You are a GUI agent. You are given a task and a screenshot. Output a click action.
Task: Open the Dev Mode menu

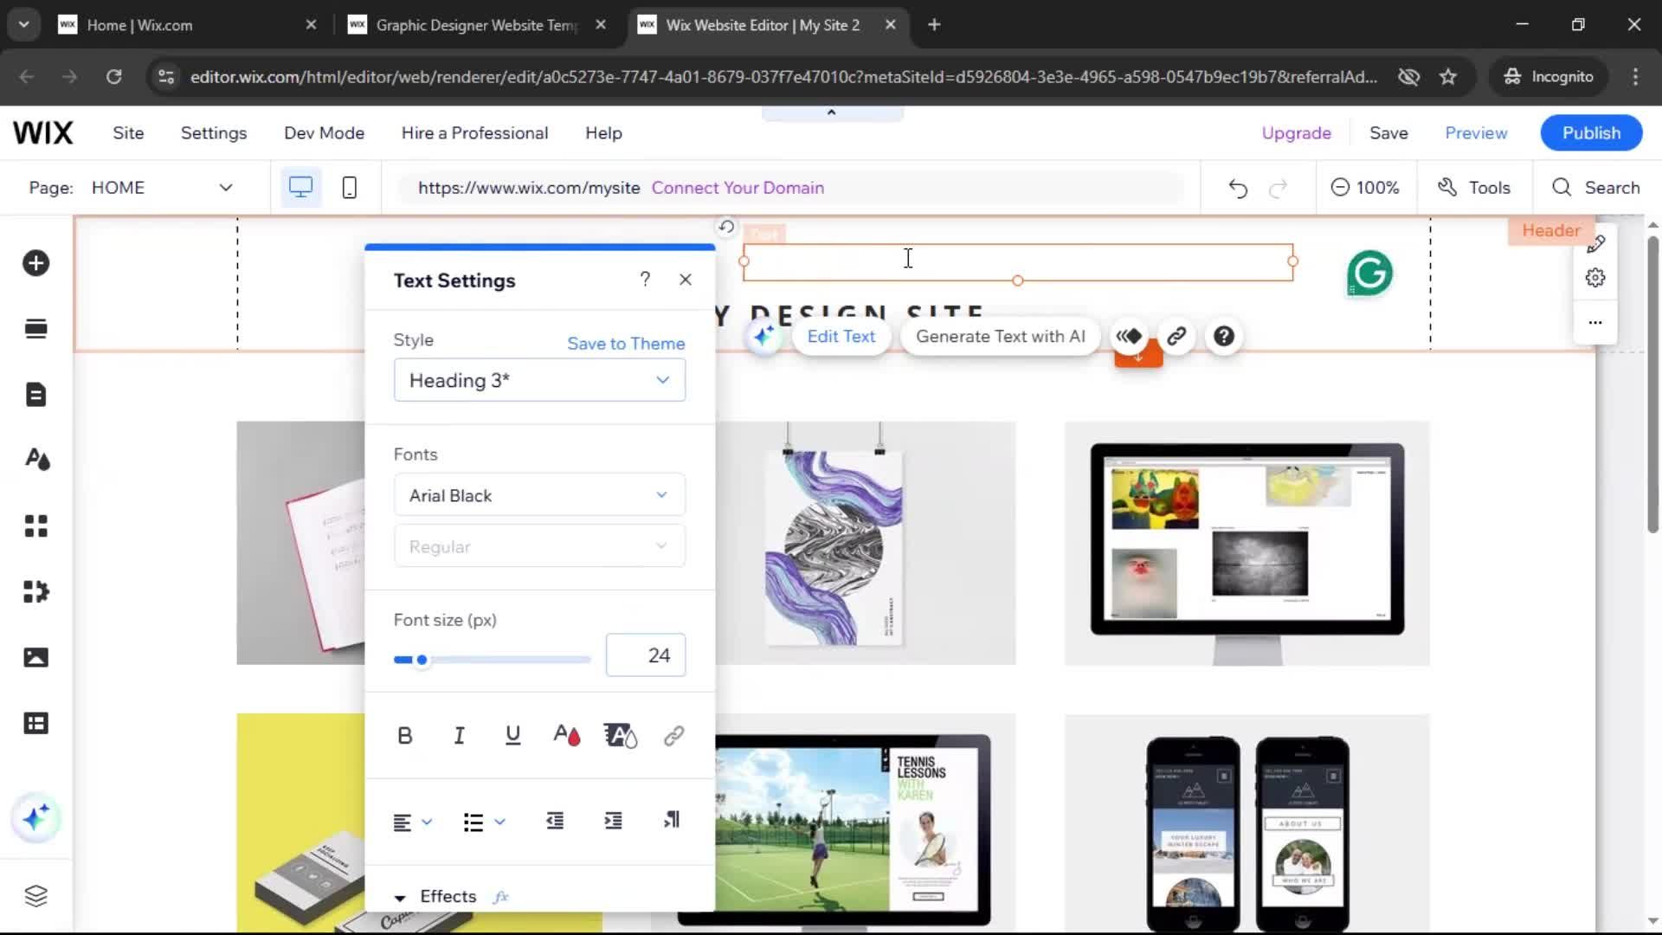coord(324,133)
